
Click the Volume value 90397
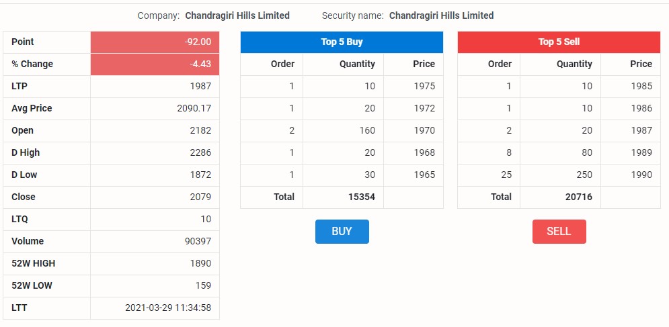(x=198, y=241)
